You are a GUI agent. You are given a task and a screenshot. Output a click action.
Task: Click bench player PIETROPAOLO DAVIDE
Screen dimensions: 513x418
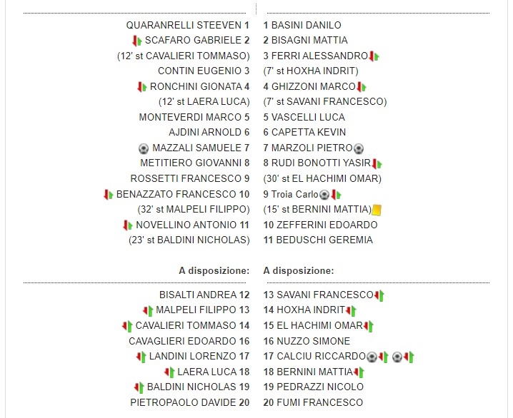[x=183, y=403]
